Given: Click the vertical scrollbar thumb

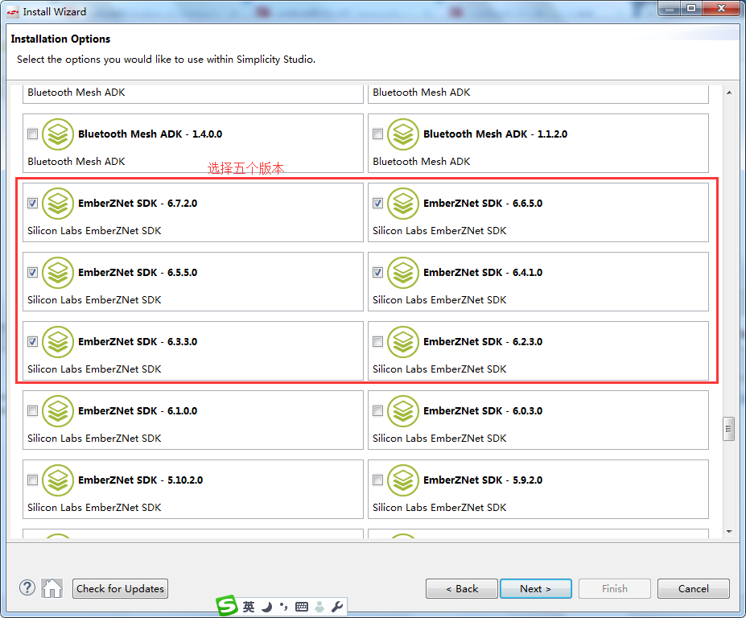Looking at the screenshot, I should click(x=728, y=429).
